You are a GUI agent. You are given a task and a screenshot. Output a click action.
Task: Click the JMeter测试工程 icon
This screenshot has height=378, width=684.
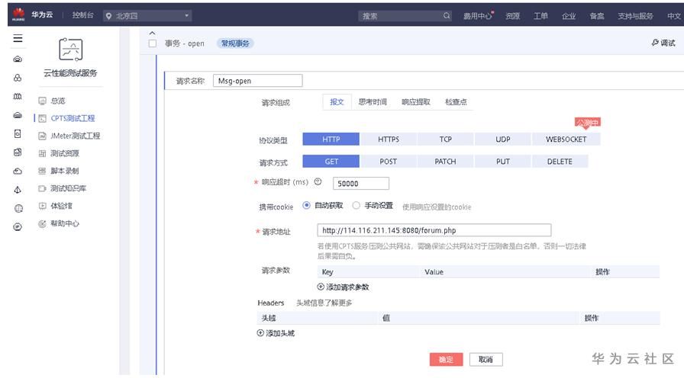point(42,136)
